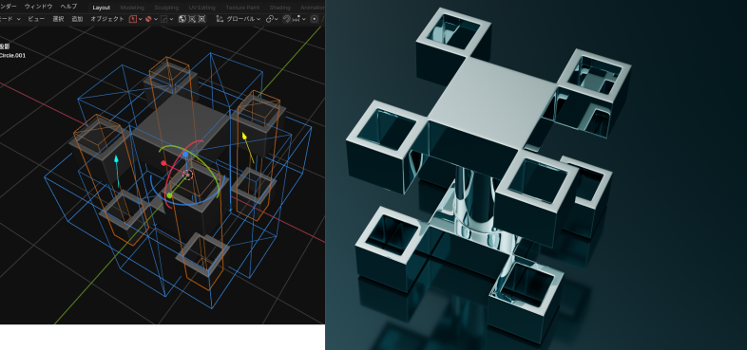Open the 選択 menu in viewport header
This screenshot has height=350, width=747.
pyautogui.click(x=58, y=19)
